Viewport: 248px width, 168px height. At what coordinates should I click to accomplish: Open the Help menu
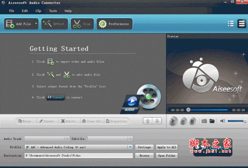point(68,11)
